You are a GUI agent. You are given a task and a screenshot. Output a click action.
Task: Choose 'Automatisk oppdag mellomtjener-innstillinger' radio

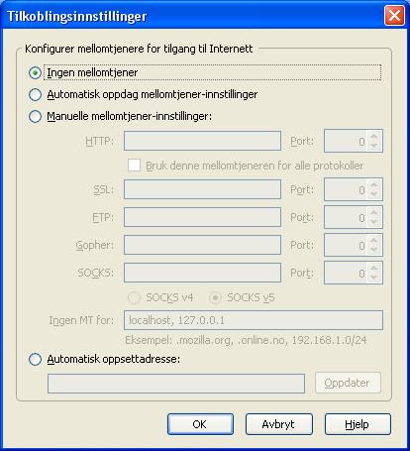[x=35, y=95]
